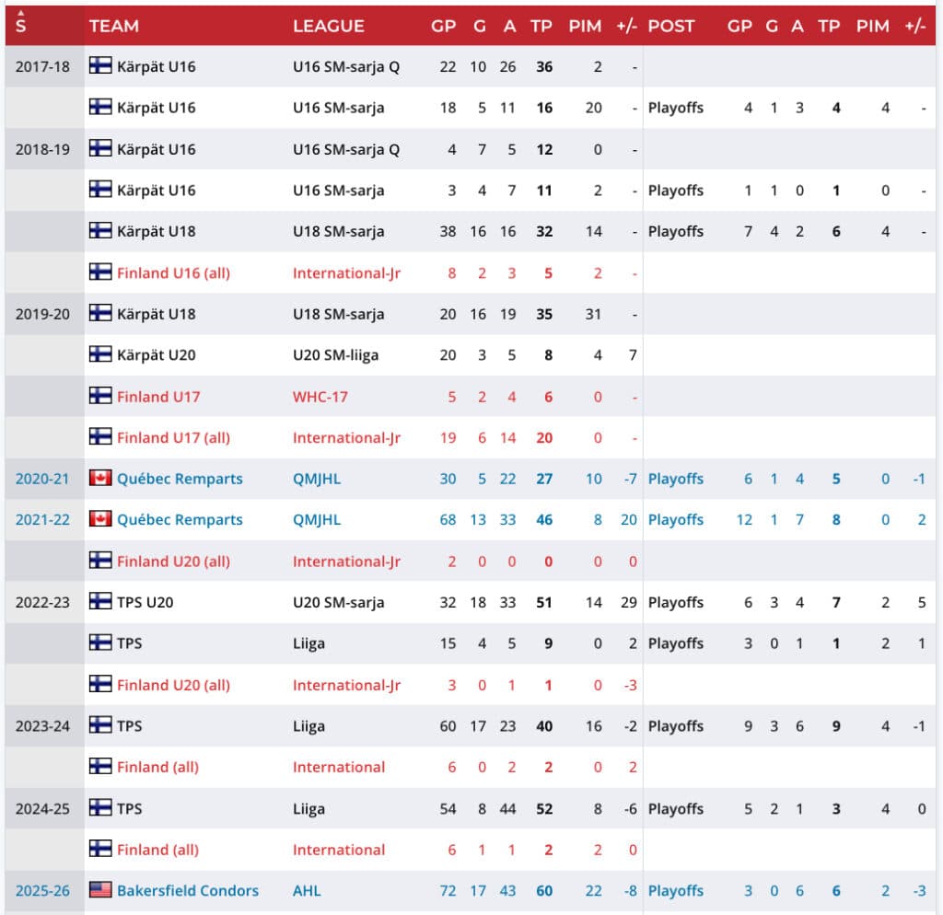The image size is (943, 915).
Task: Click the Canada flag in the 2021-22 row
Action: pyautogui.click(x=100, y=519)
